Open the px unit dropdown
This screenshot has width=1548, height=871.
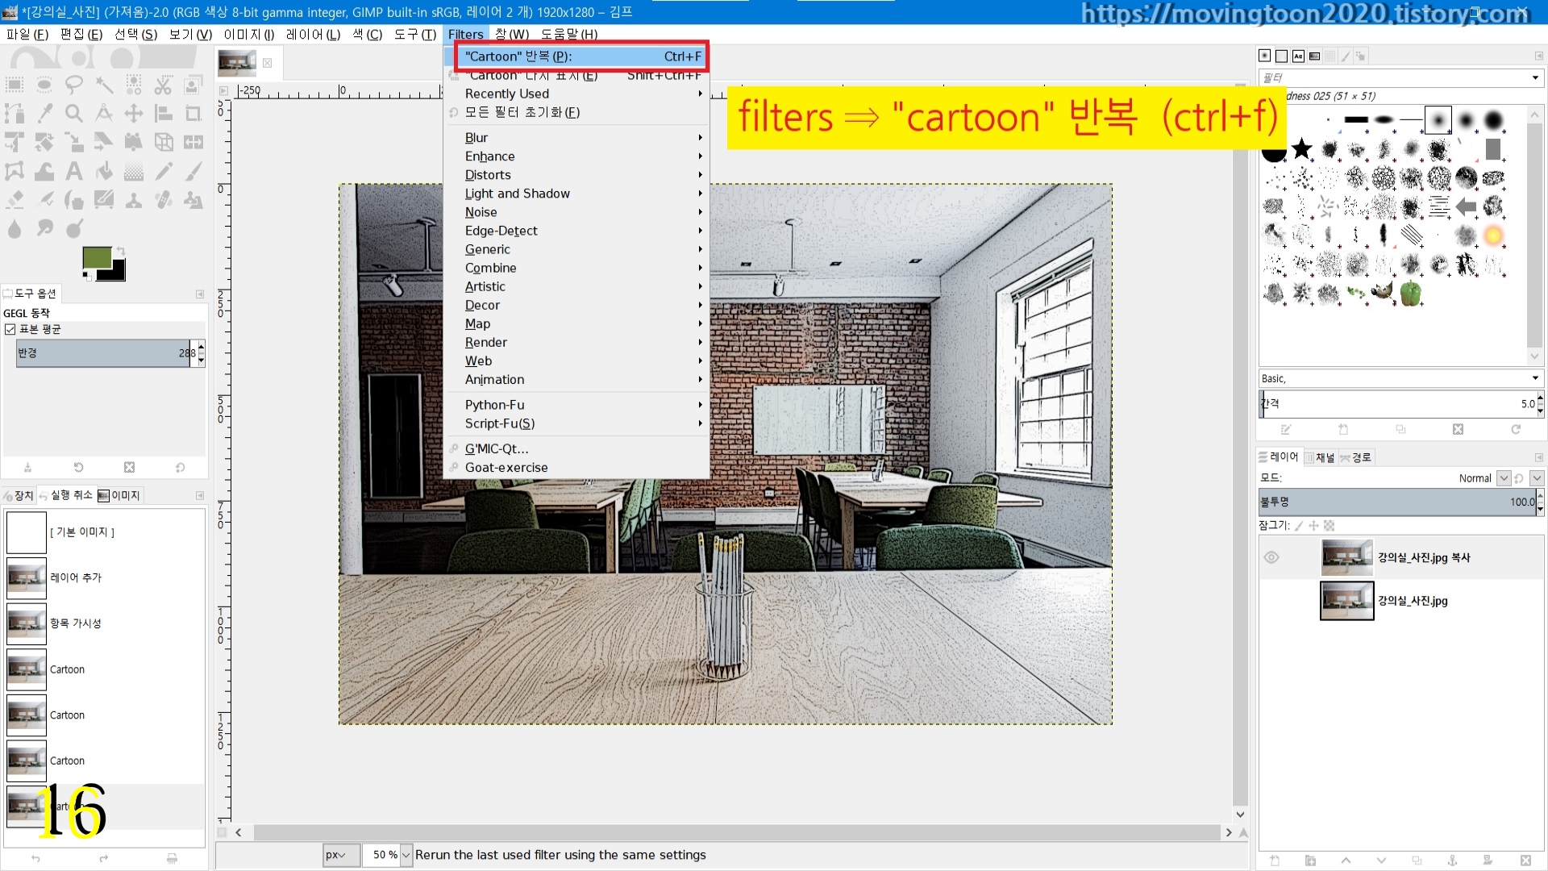pyautogui.click(x=341, y=855)
